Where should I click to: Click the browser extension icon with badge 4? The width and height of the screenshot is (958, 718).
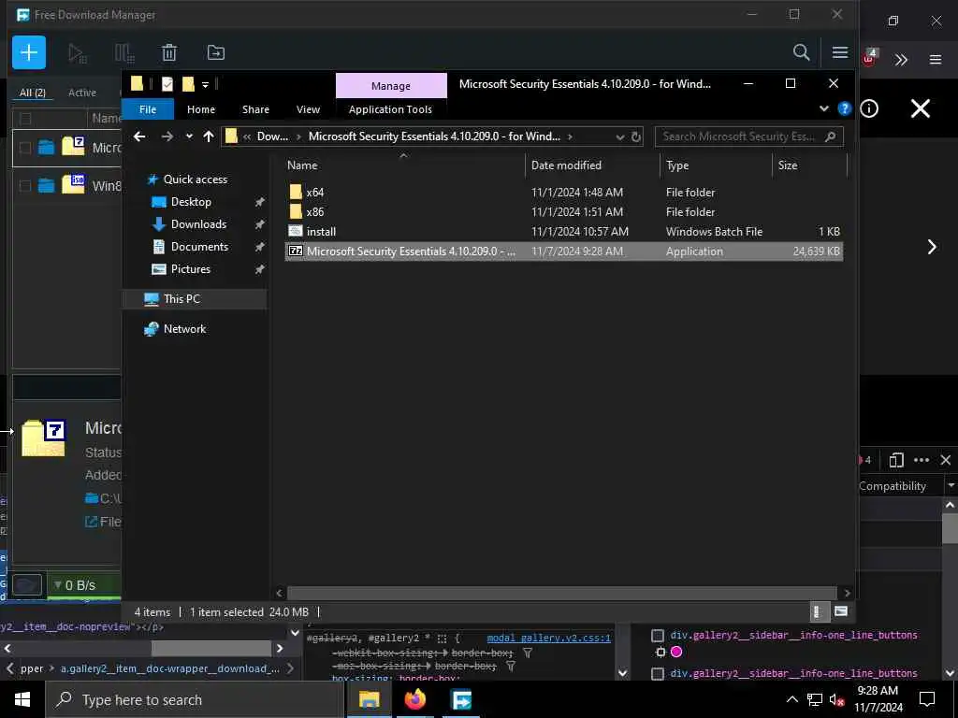pyautogui.click(x=869, y=58)
